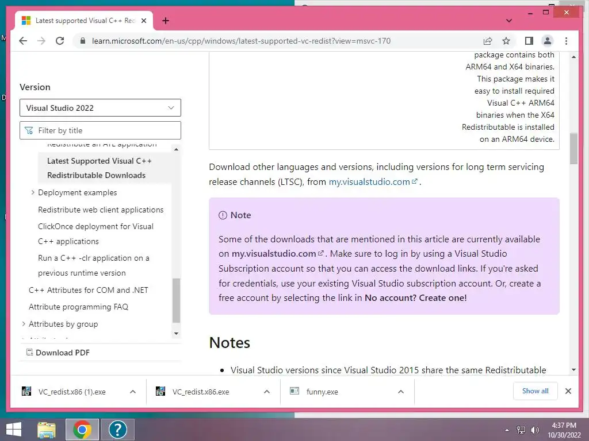Viewport: 589px width, 441px height.
Task: Reload the page with the refresh icon
Action: click(60, 41)
